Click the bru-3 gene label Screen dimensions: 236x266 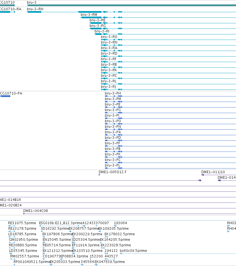pos(32,2)
